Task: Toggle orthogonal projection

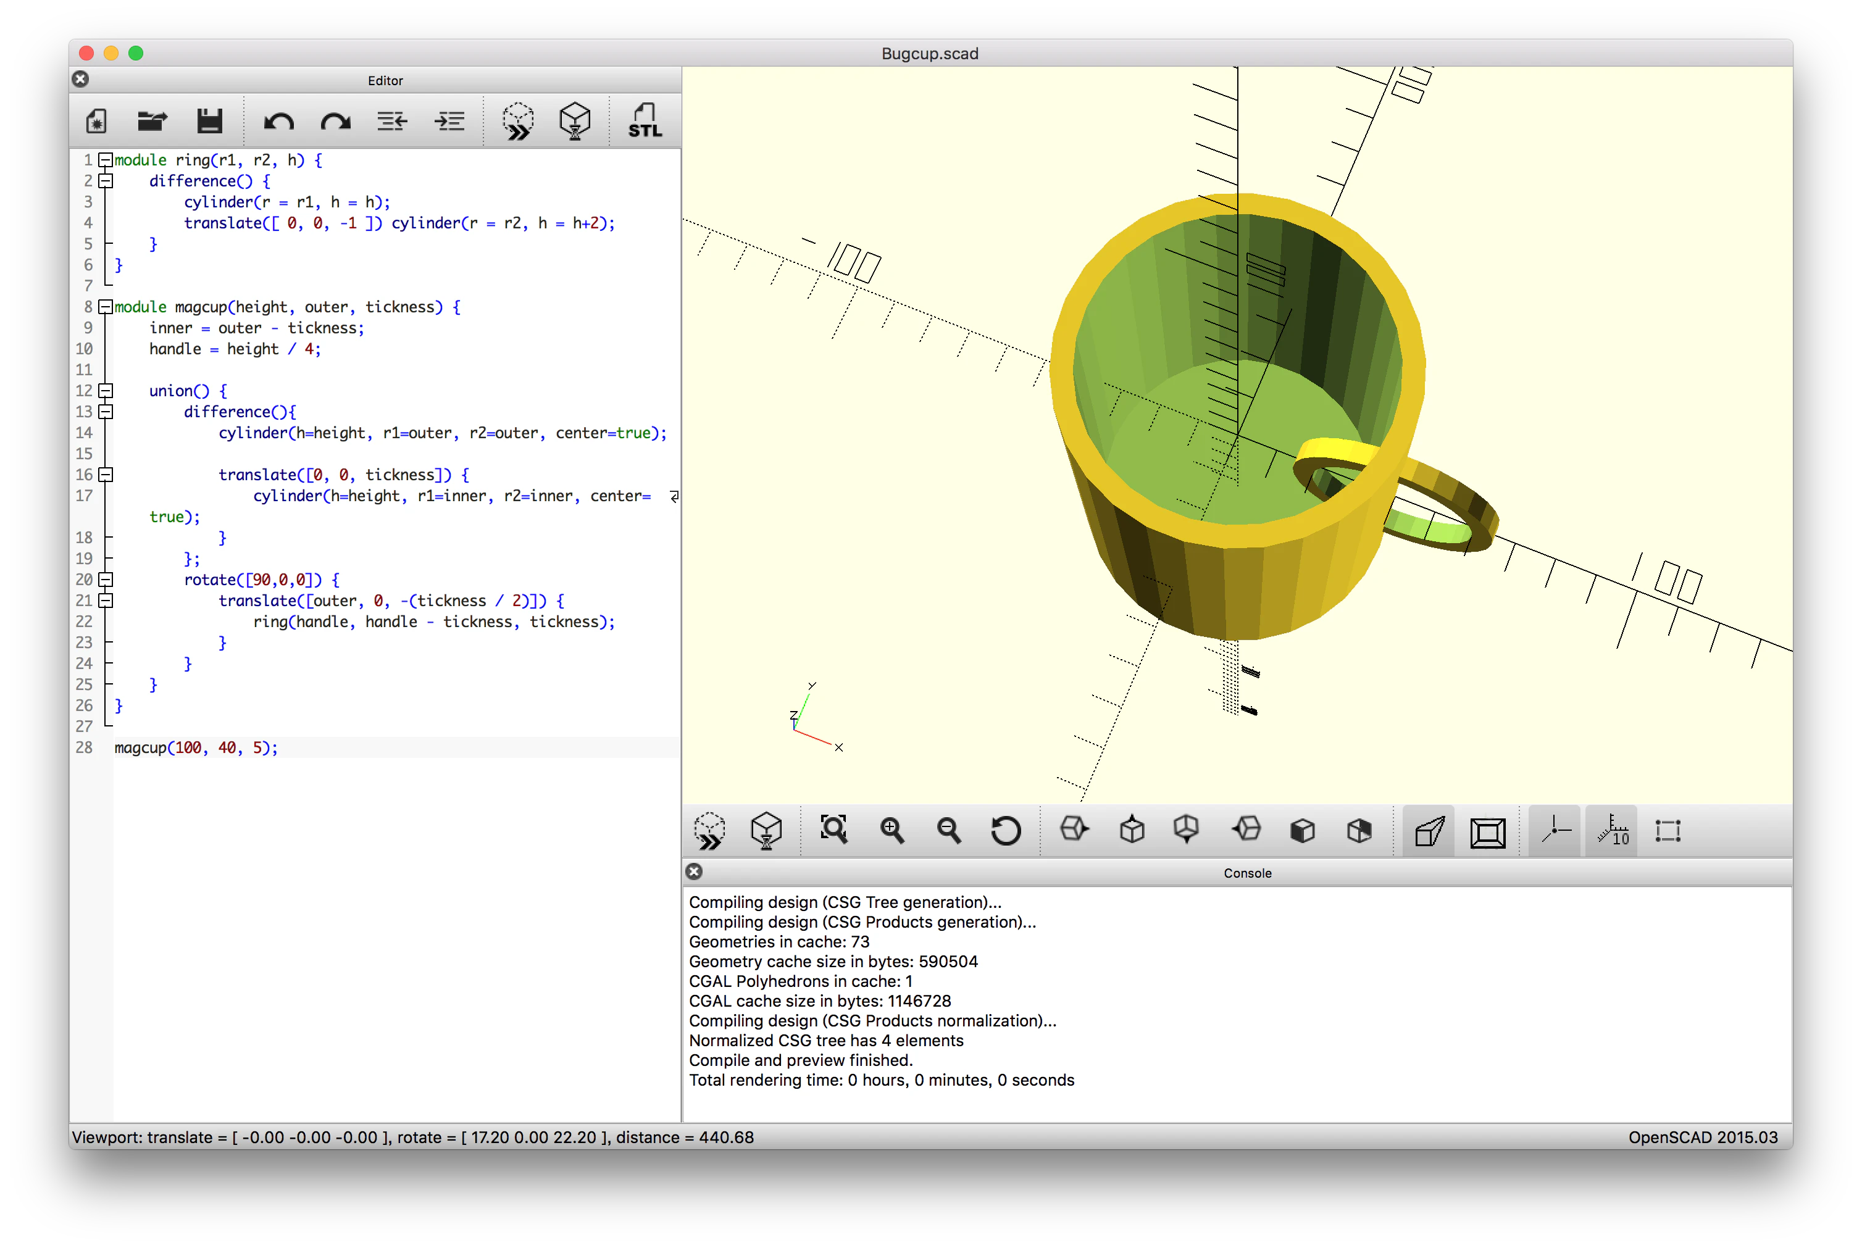Action: (1487, 832)
